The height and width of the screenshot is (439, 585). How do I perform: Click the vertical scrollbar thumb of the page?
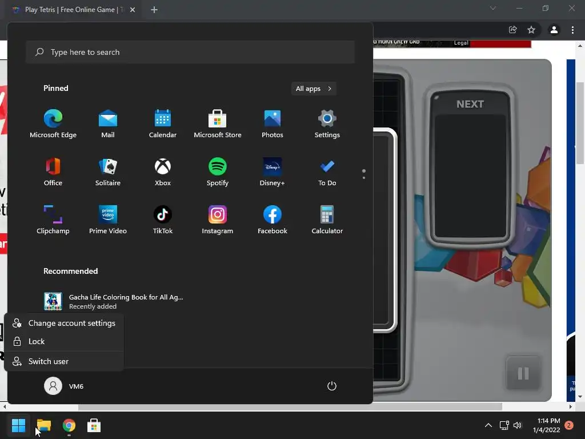[580, 123]
